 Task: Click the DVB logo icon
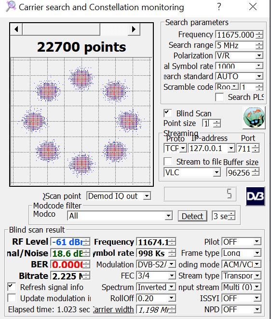pos(256,196)
